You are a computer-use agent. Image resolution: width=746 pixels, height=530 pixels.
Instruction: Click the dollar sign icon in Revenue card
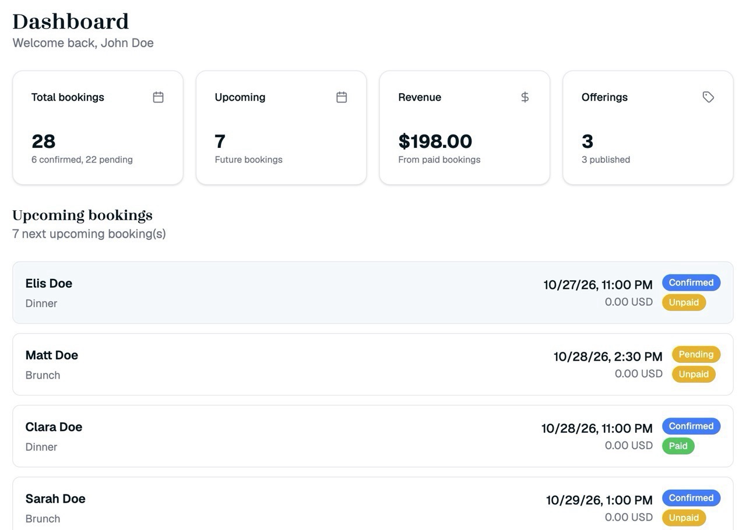525,97
